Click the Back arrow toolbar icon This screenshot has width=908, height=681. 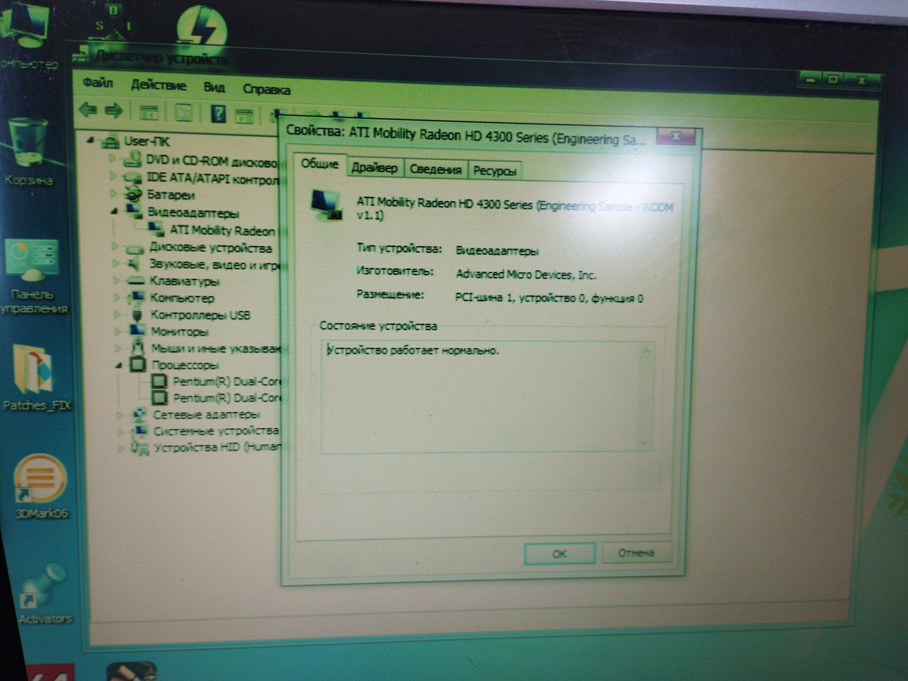88,110
